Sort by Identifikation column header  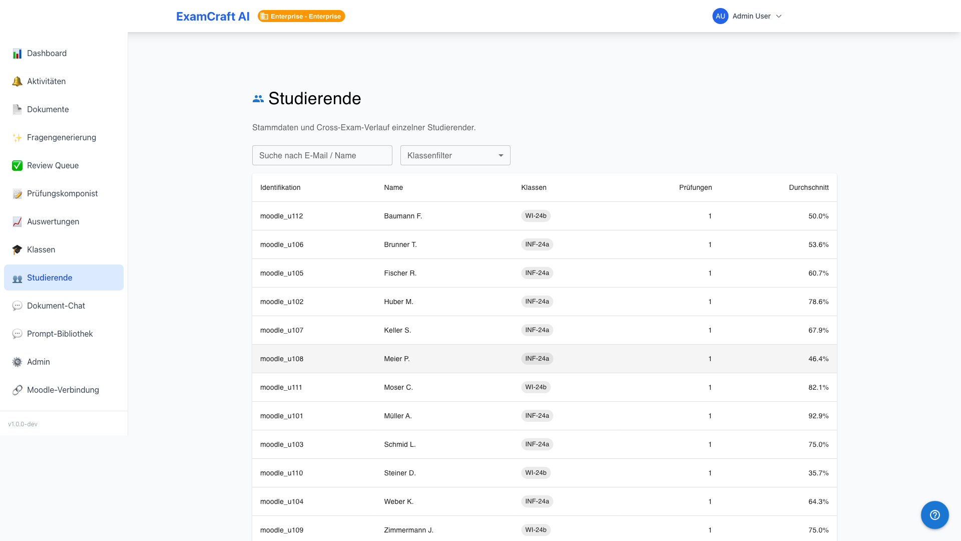point(280,187)
